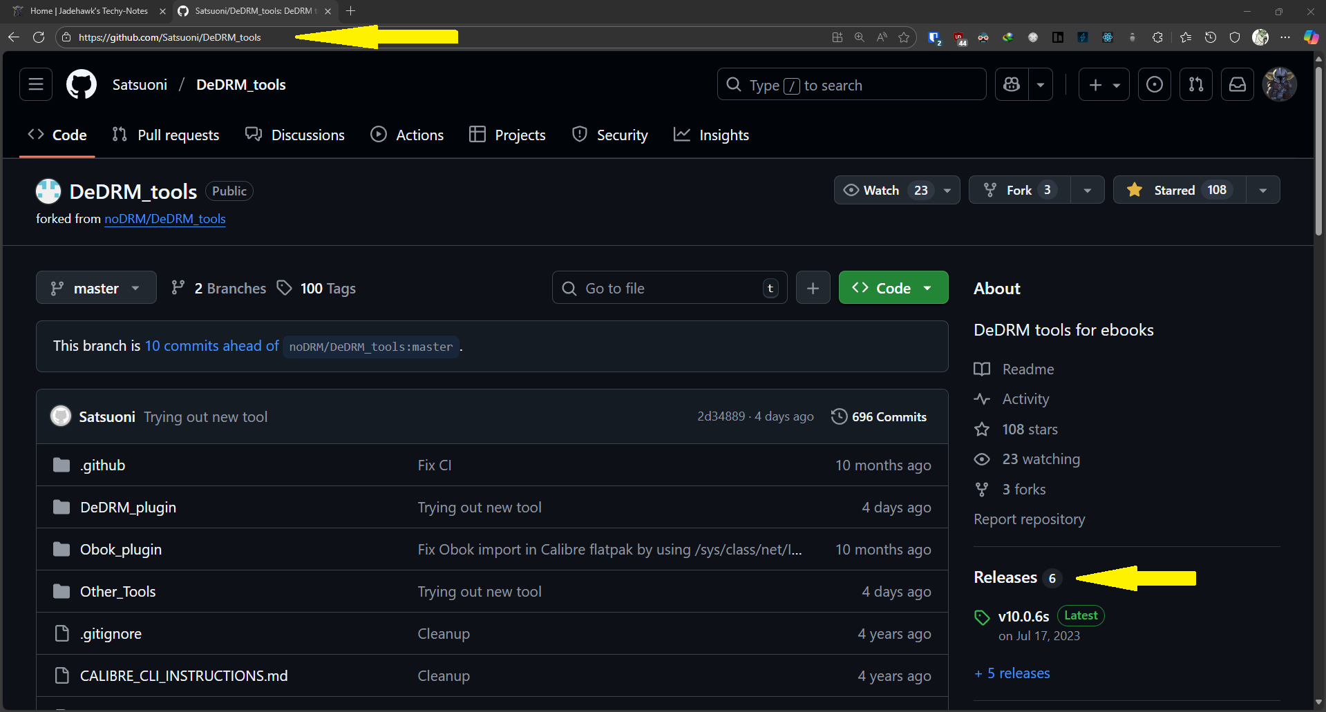Expand the master branch dropdown
Image resolution: width=1326 pixels, height=712 pixels.
95,288
